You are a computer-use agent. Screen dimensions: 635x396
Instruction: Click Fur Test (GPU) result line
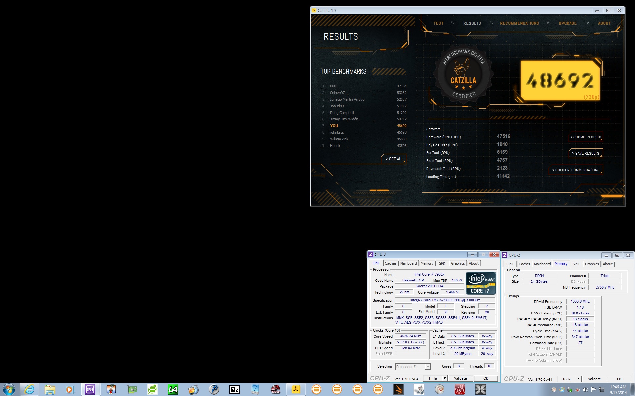pyautogui.click(x=468, y=152)
